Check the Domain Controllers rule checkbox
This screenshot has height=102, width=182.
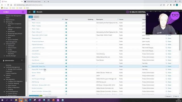tap(30, 88)
